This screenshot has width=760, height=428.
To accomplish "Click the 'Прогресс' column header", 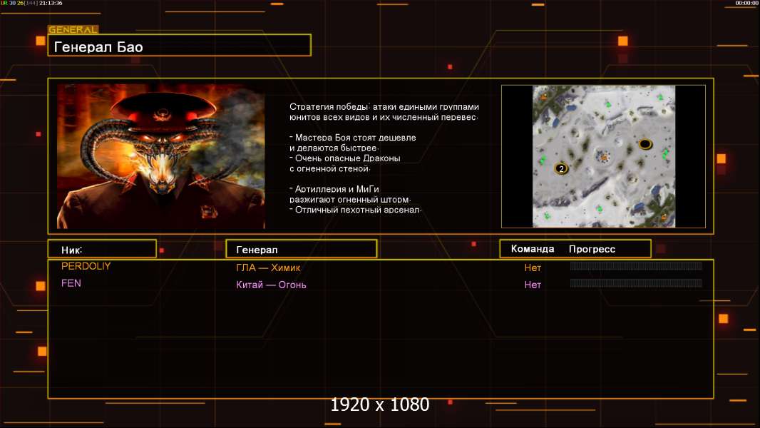I will 592,249.
